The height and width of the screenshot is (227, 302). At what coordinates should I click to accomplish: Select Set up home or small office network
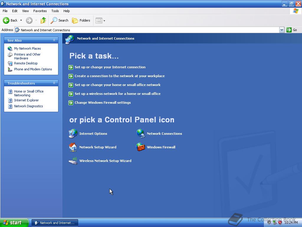tap(117, 85)
